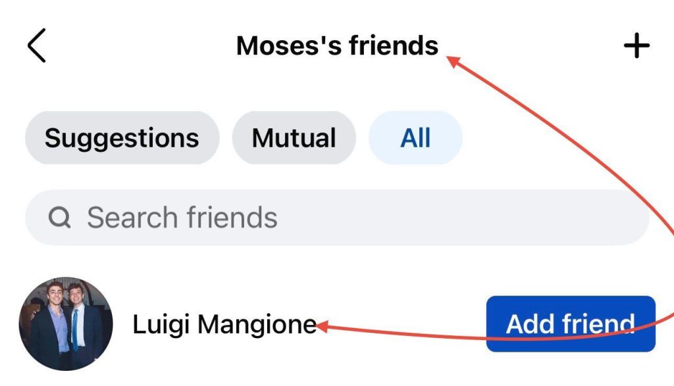Click the magnifying glass search icon
The height and width of the screenshot is (386, 674).
[60, 218]
